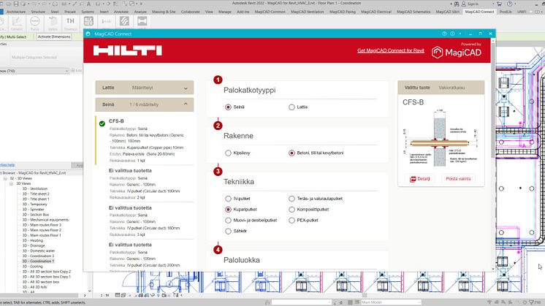Viewport: 545px width, 306px height.
Task: Click the green check icon beside CFS-B
Action: pos(102,123)
